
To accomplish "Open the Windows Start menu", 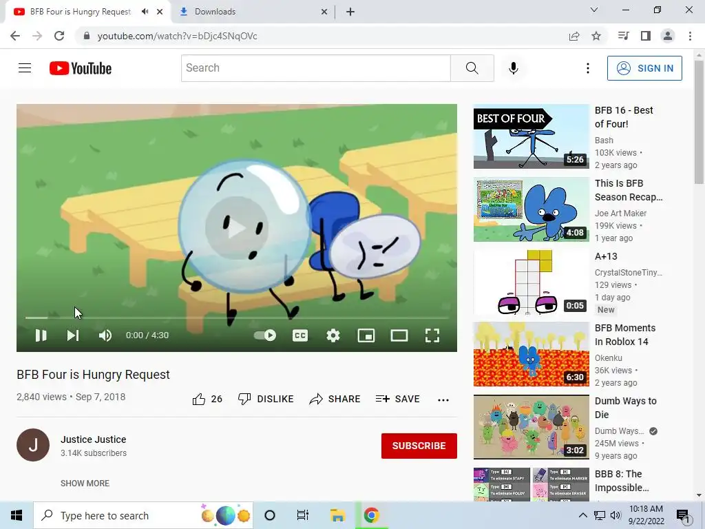I will 17,515.
